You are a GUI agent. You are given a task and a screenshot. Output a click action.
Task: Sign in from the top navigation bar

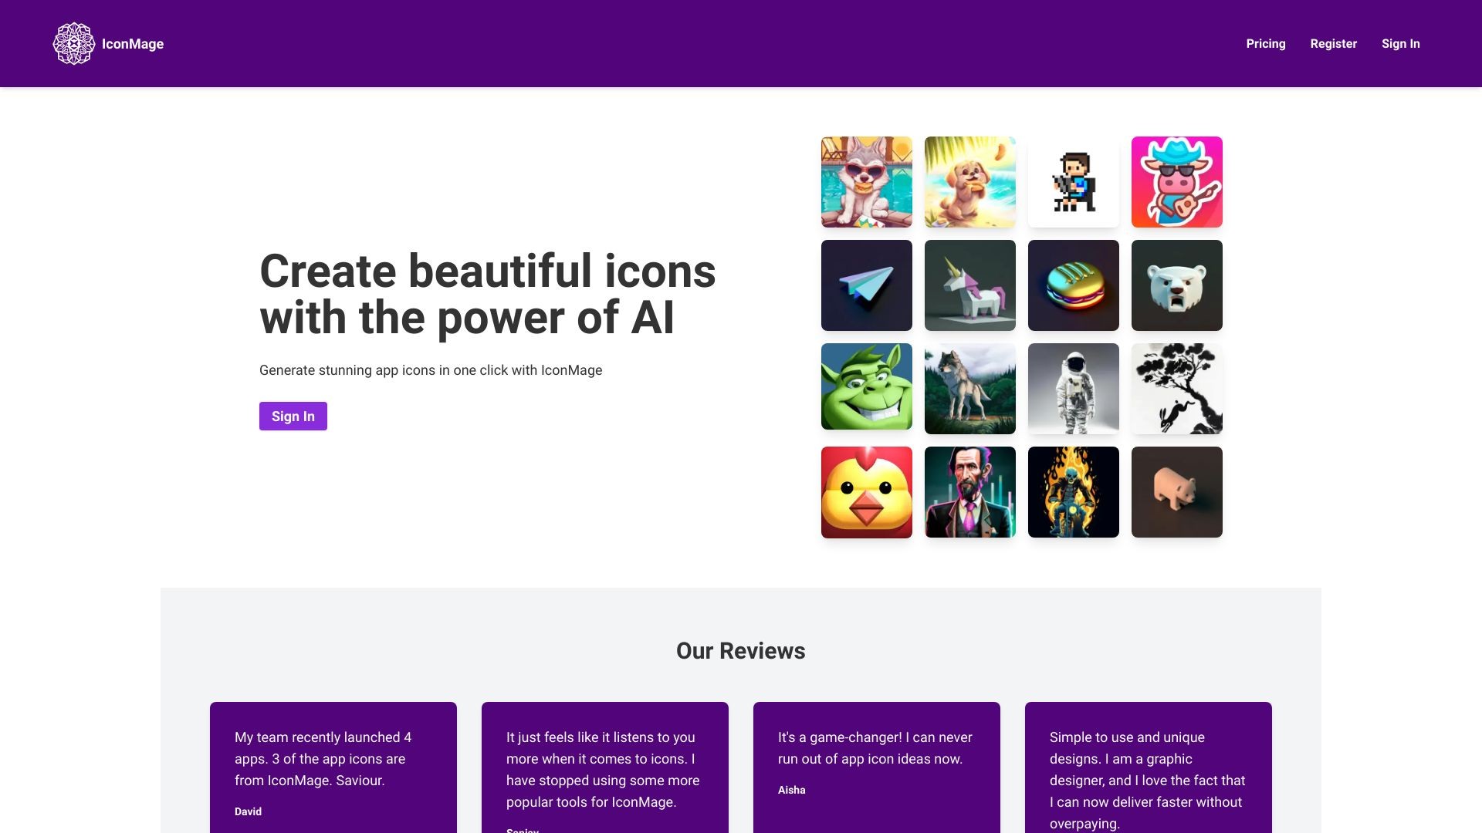(1401, 43)
